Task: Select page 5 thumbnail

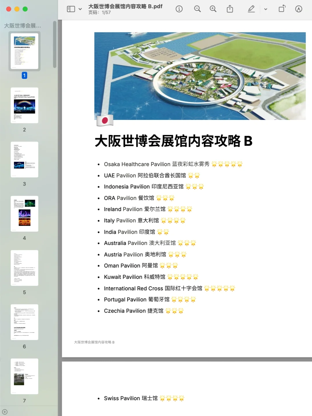Action: 25,268
